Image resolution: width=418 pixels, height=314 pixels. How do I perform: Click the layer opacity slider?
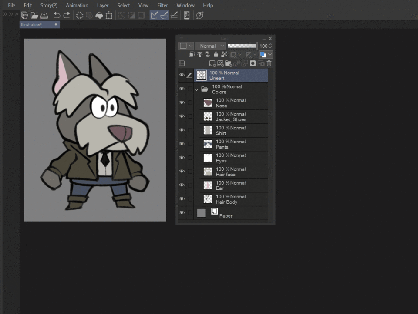[x=242, y=46]
